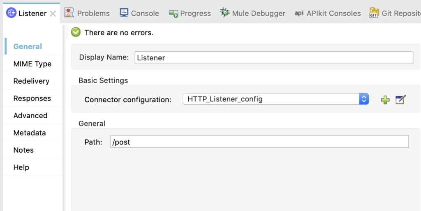This screenshot has width=421, height=211.
Task: Open the MIME Type section
Action: [x=32, y=64]
